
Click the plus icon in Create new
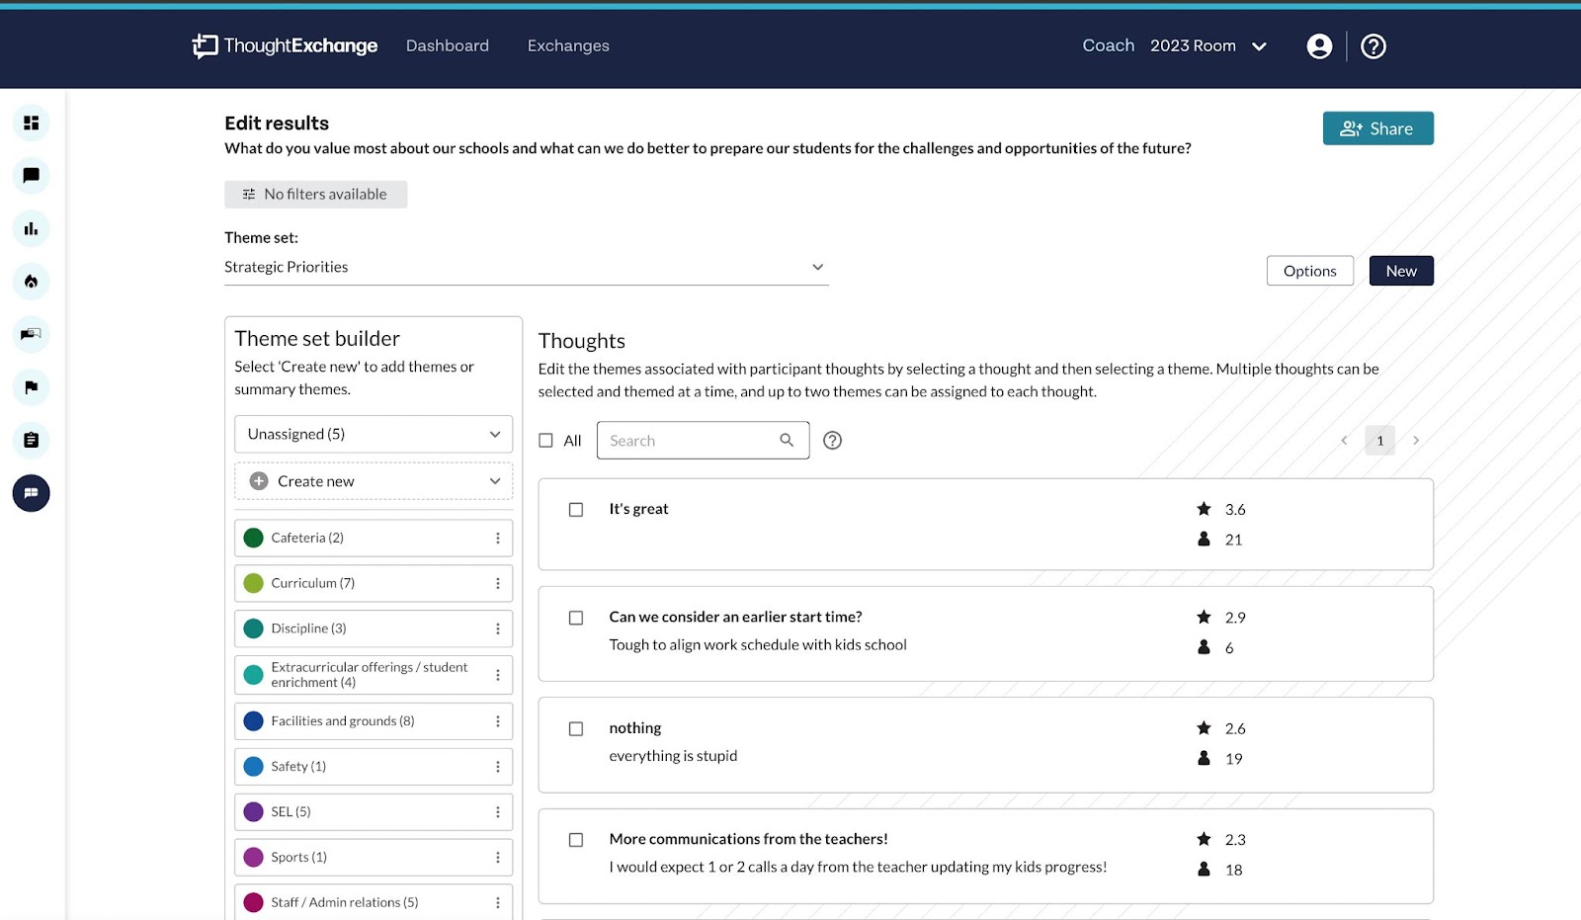(259, 481)
